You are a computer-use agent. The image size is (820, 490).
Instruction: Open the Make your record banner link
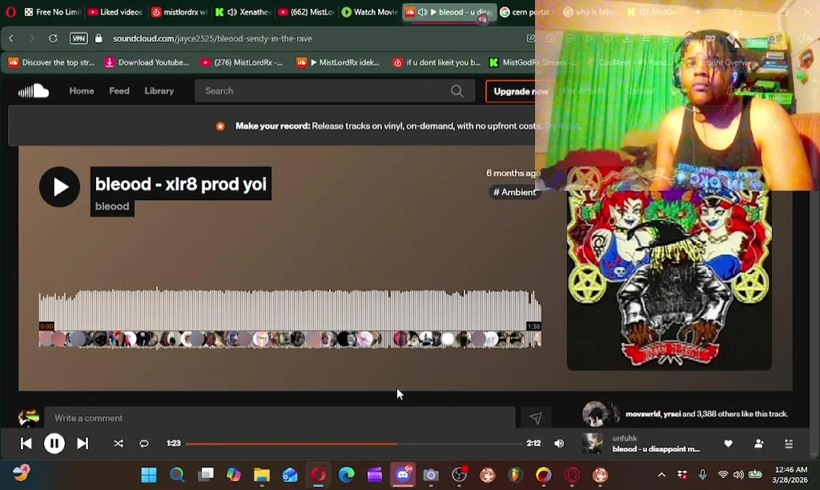click(407, 126)
